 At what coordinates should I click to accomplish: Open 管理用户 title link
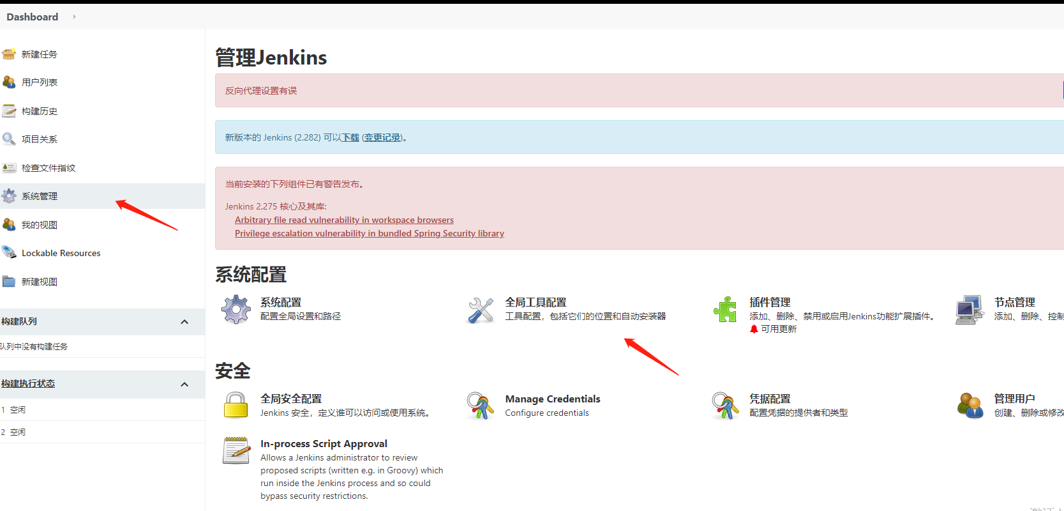[x=1015, y=399]
